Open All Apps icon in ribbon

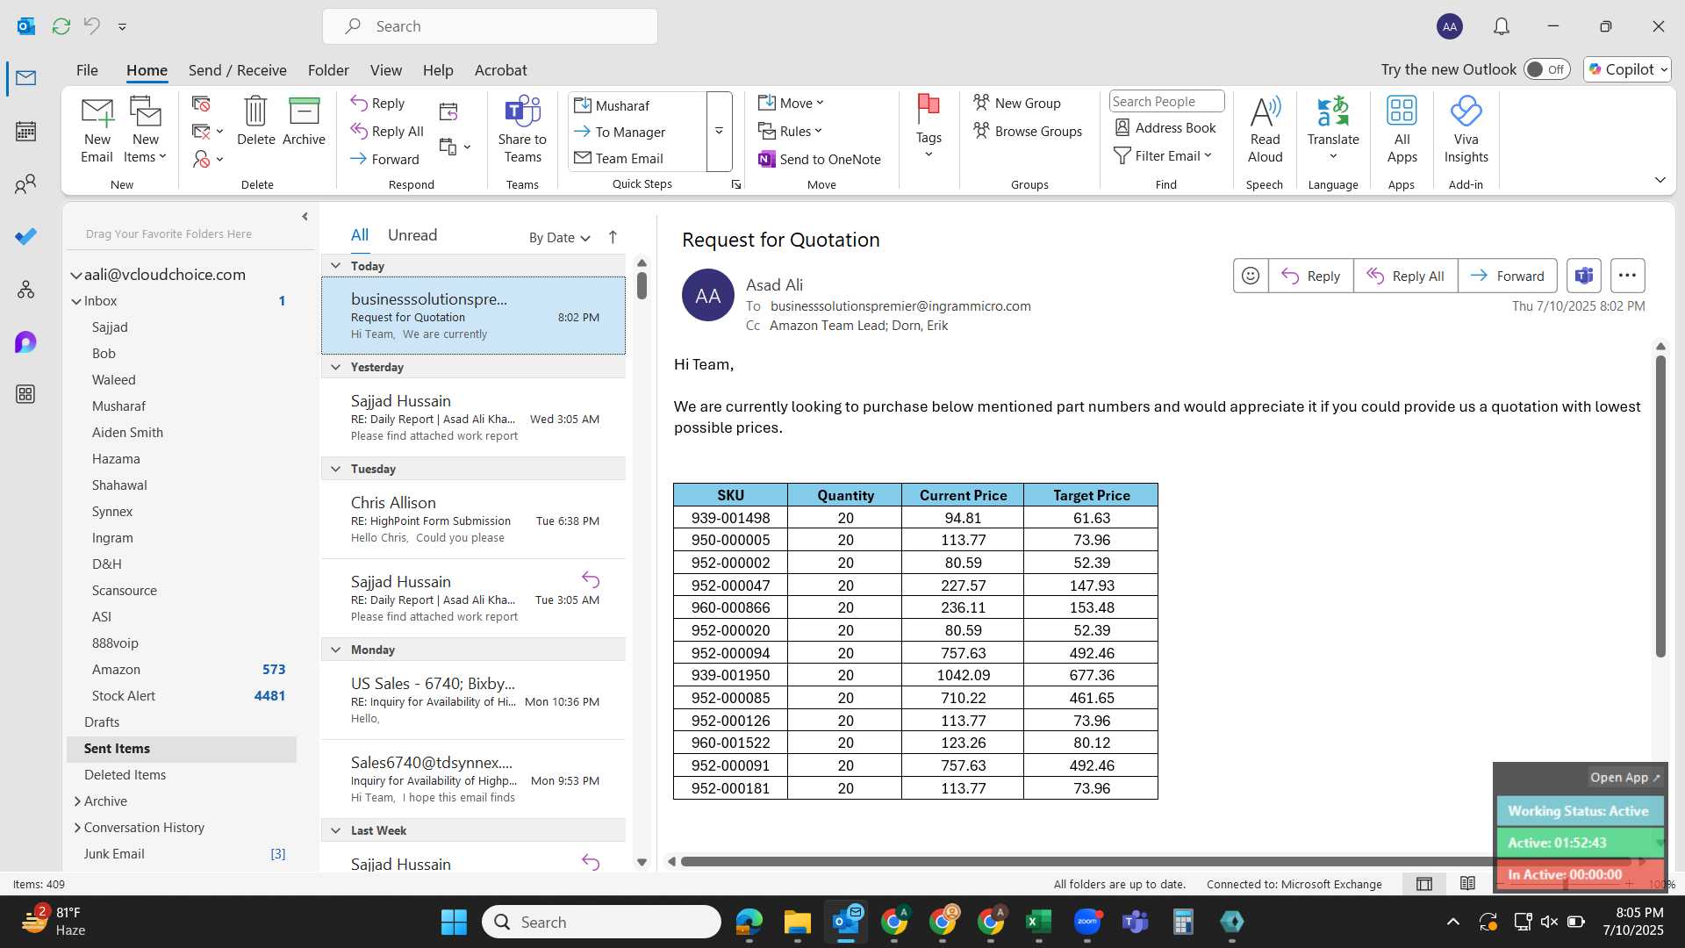click(x=1402, y=130)
